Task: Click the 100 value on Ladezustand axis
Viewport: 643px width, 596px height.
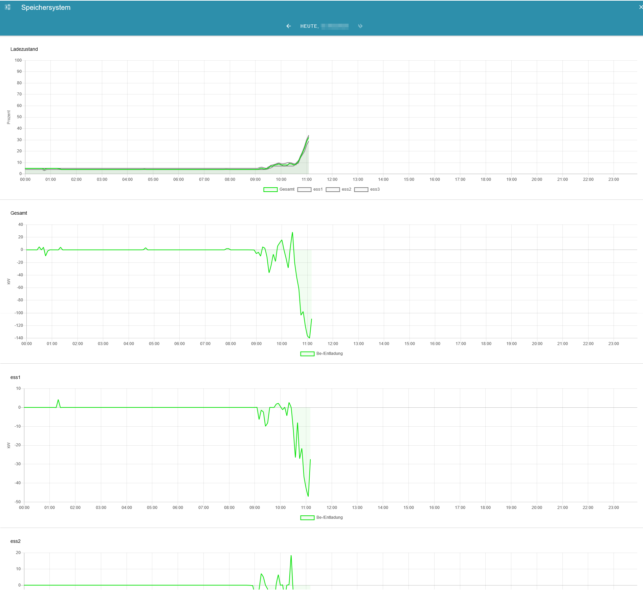Action: (18, 60)
